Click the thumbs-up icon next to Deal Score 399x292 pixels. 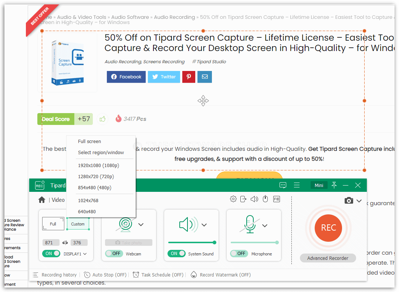(x=102, y=119)
